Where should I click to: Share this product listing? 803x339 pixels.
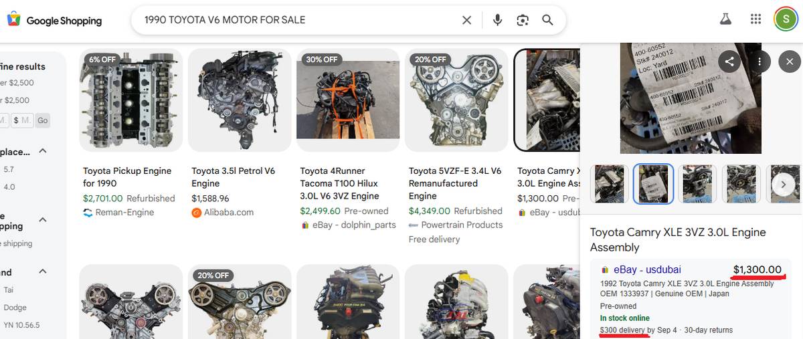pos(729,62)
